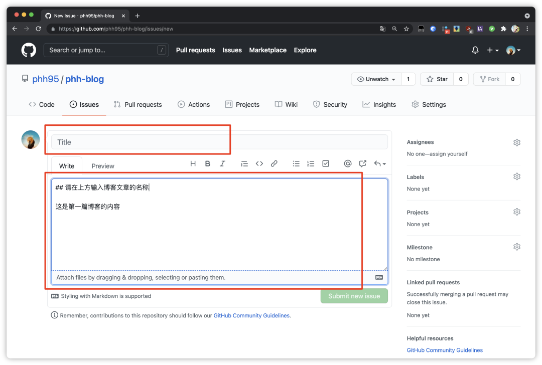Insert a quote using the quote icon
The width and height of the screenshot is (542, 365).
pyautogui.click(x=244, y=163)
